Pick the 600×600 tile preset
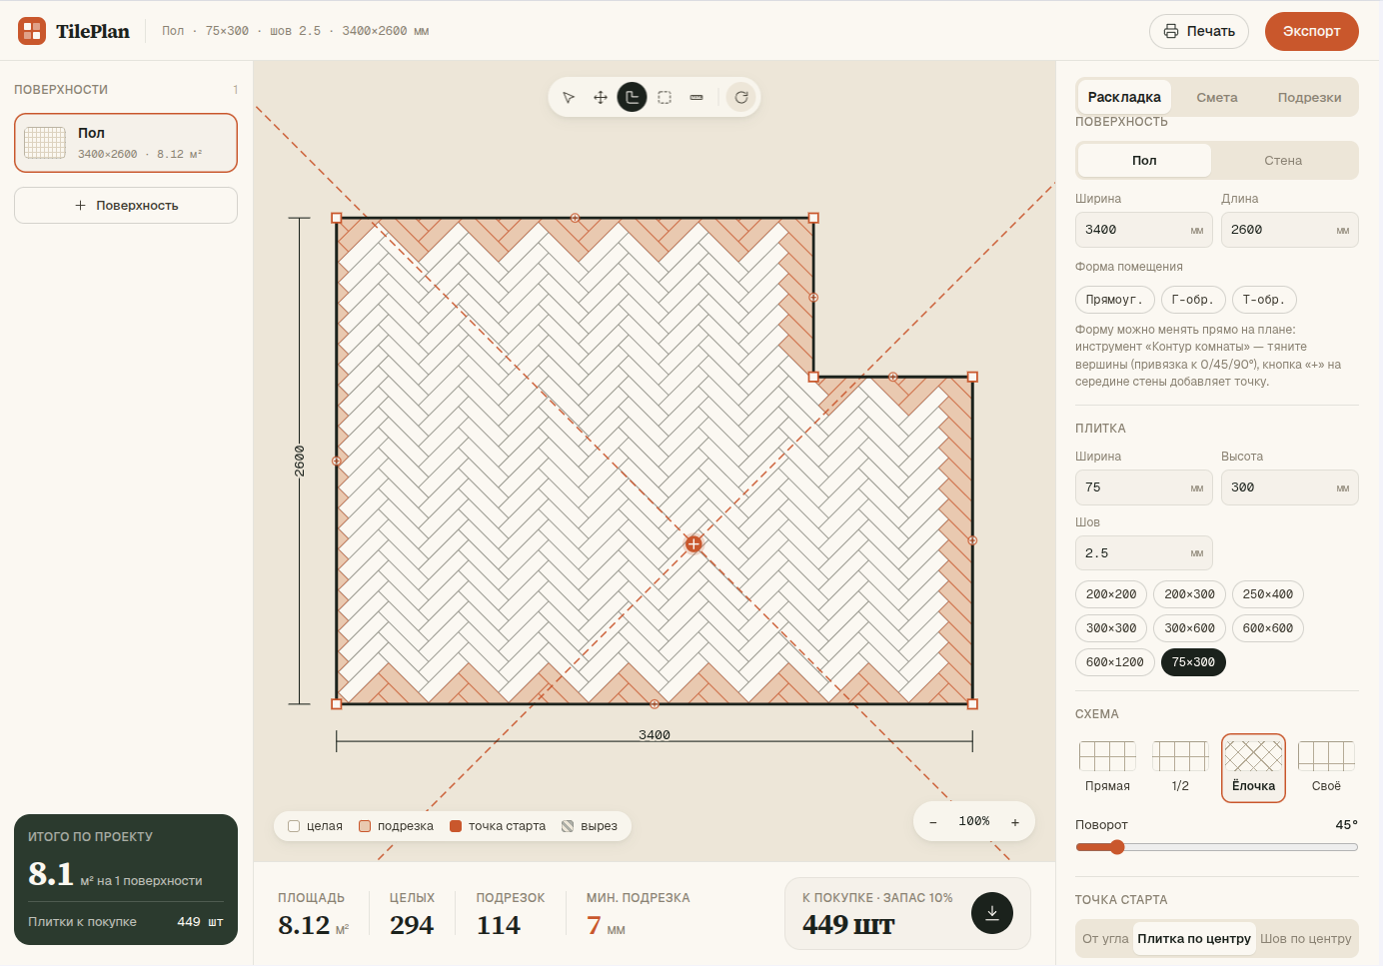The width and height of the screenshot is (1383, 966). pos(1268,628)
